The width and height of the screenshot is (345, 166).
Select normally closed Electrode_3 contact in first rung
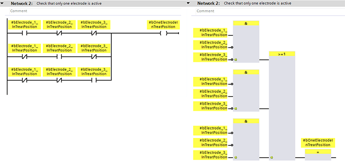(94, 34)
